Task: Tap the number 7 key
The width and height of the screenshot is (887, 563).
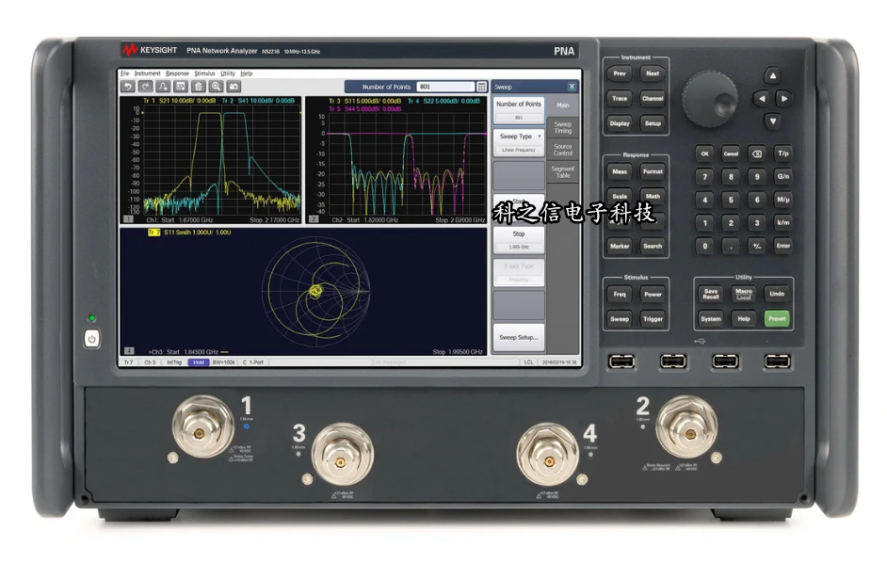Action: pos(705,177)
